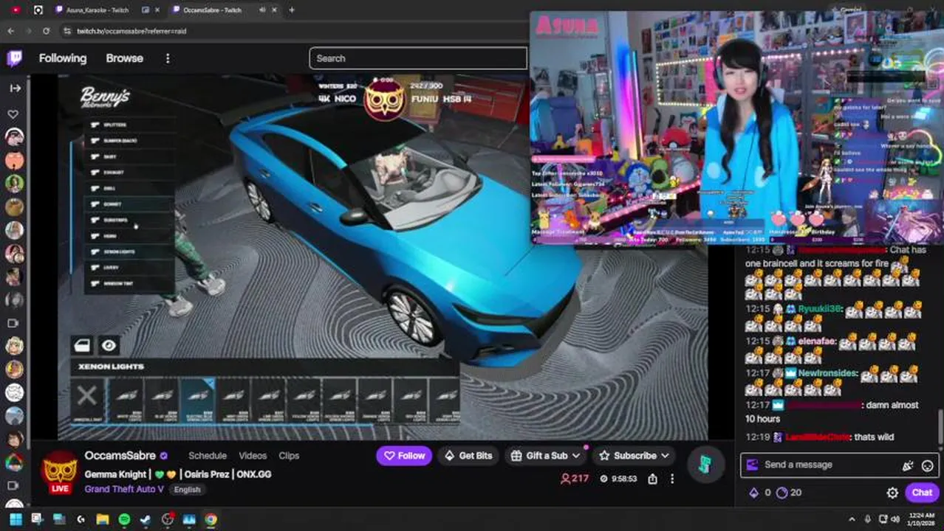This screenshot has width=944, height=531.
Task: Toggle picture-in-picture icon on Asuna_Karaoke tab
Action: (x=146, y=10)
